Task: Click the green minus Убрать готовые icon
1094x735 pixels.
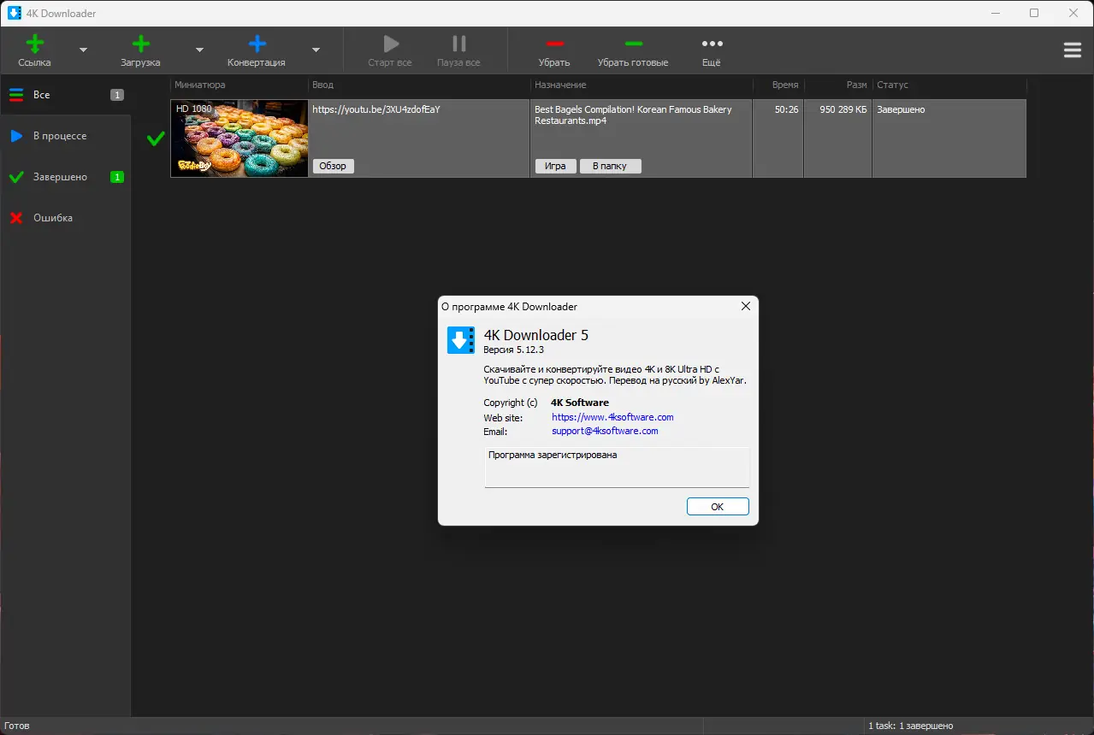Action: click(x=633, y=44)
